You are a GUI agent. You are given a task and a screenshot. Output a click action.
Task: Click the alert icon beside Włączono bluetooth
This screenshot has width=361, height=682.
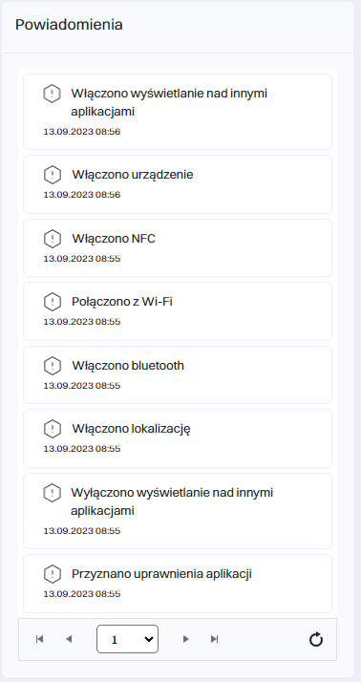point(53,366)
